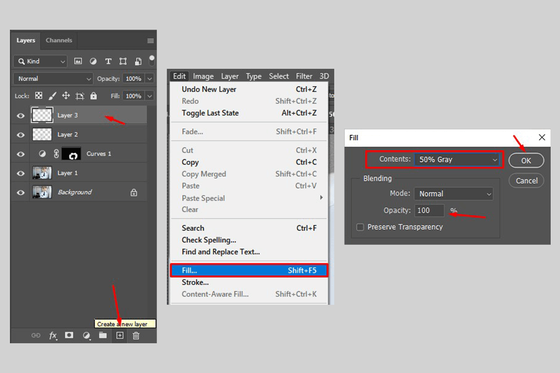
Task: Choose Find and Replace Text...
Action: [249, 252]
